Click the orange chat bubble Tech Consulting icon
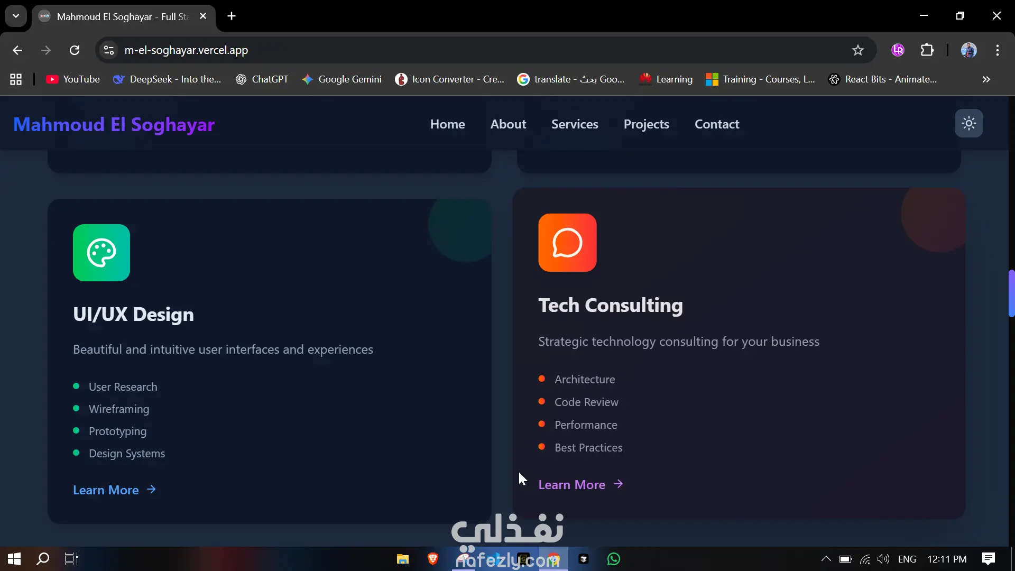This screenshot has width=1015, height=571. (x=567, y=243)
